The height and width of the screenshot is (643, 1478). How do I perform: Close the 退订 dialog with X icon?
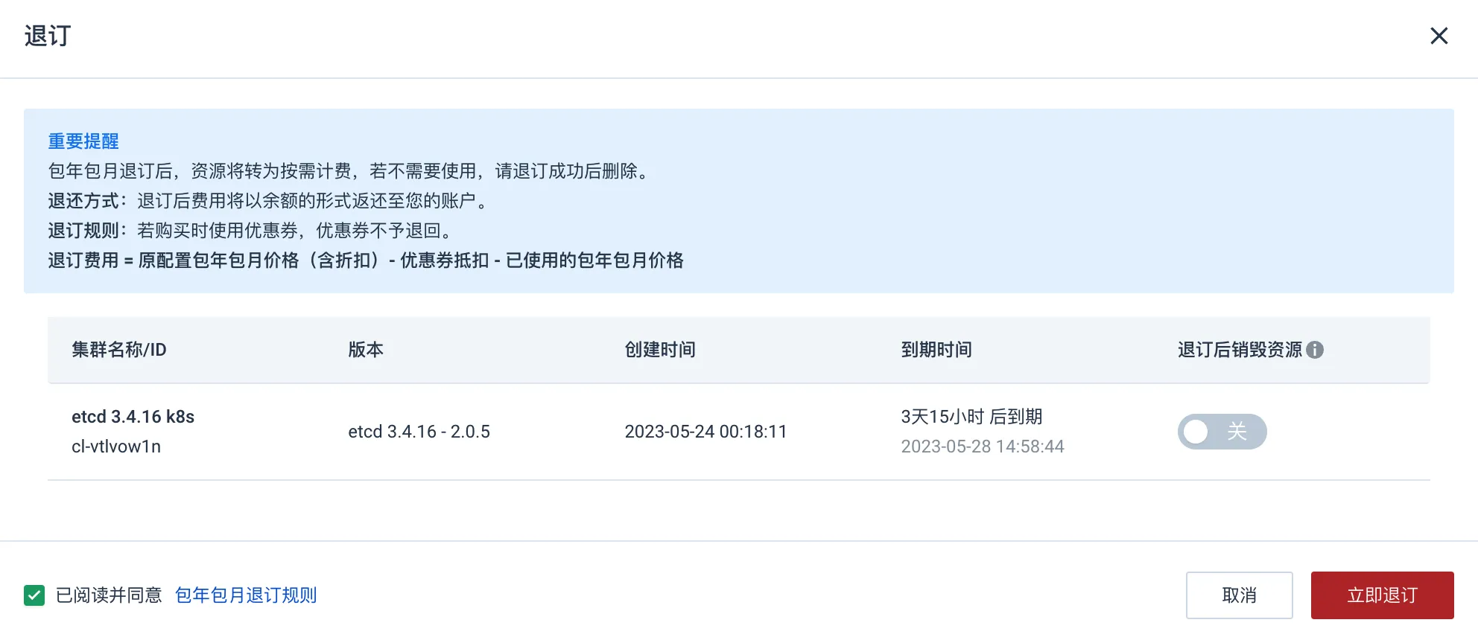1439,36
